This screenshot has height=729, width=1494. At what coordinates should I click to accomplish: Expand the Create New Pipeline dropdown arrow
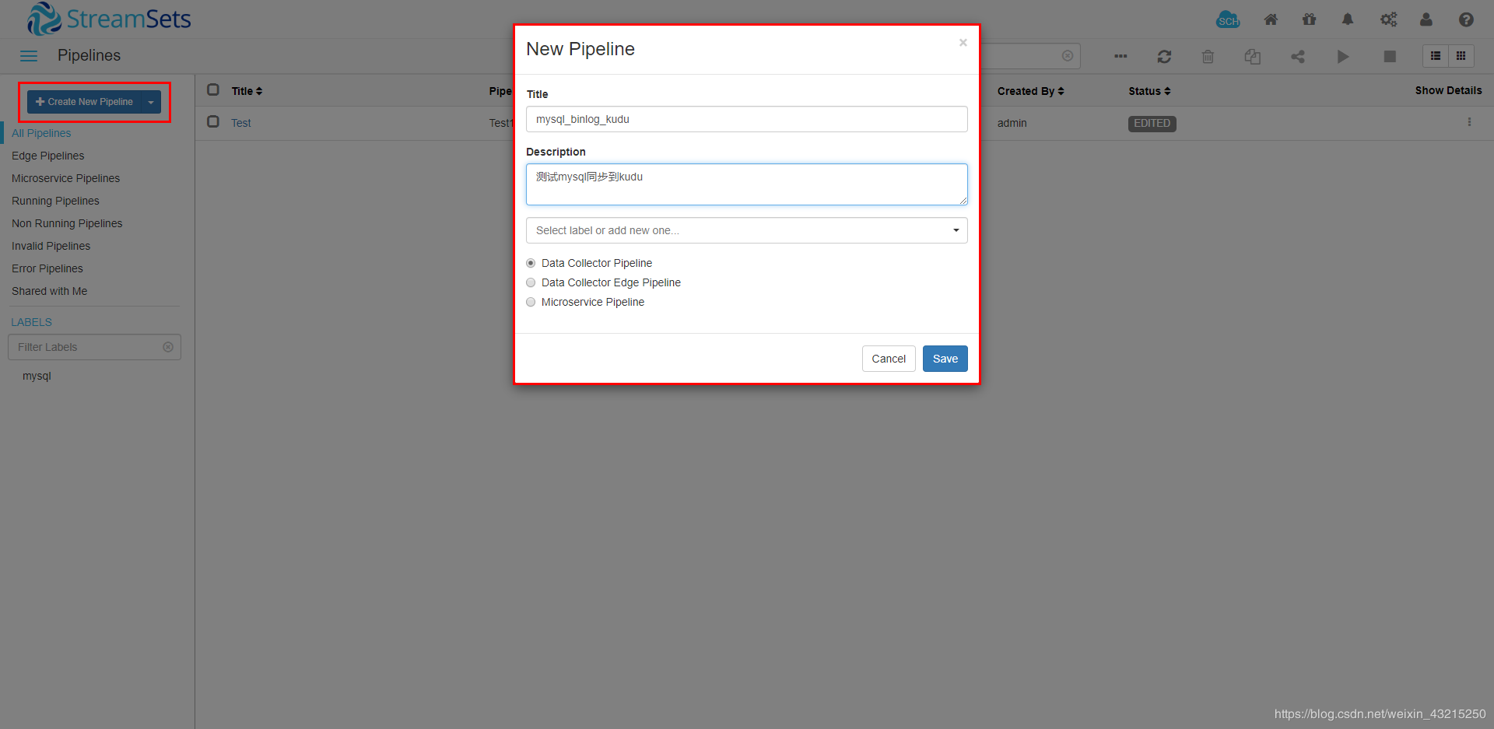pyautogui.click(x=150, y=101)
